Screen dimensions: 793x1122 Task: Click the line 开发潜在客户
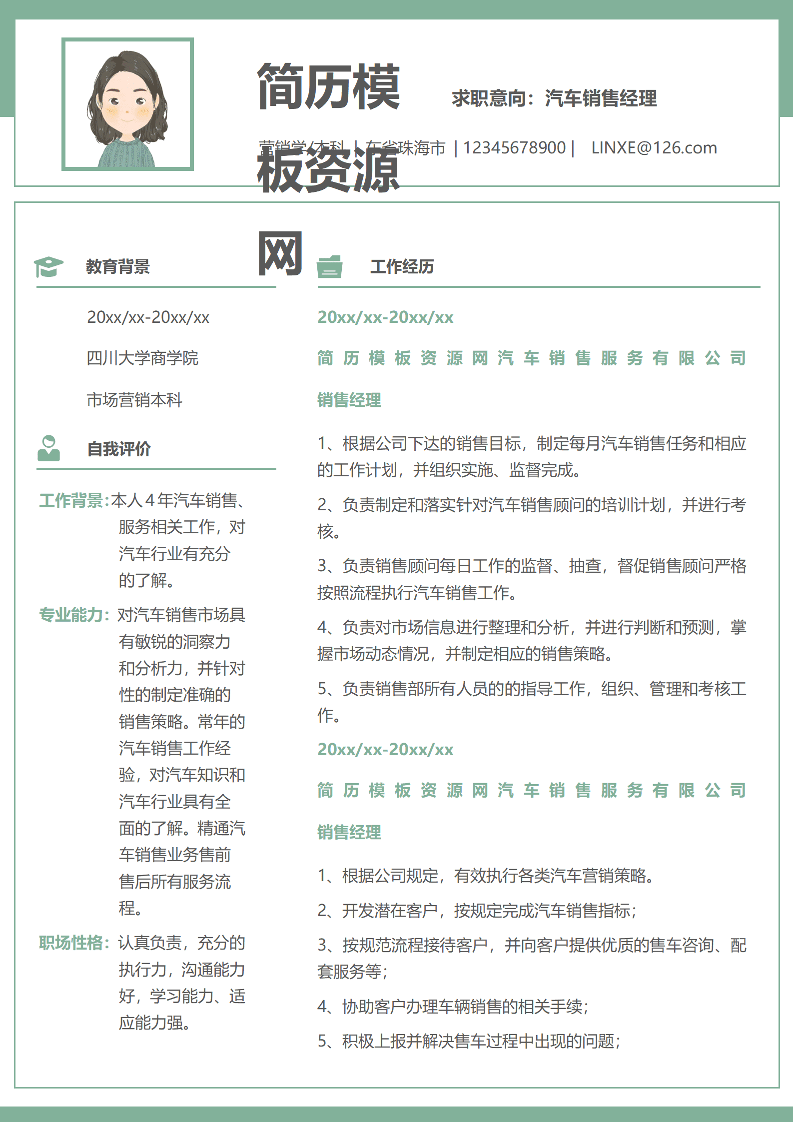[x=477, y=911]
